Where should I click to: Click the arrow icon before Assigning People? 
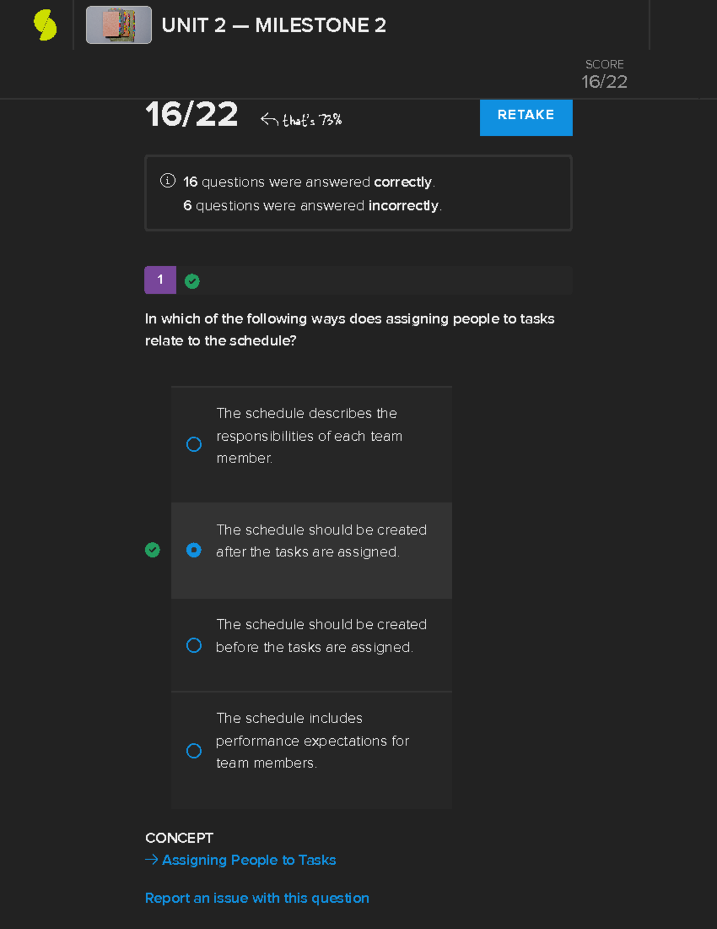pyautogui.click(x=152, y=860)
